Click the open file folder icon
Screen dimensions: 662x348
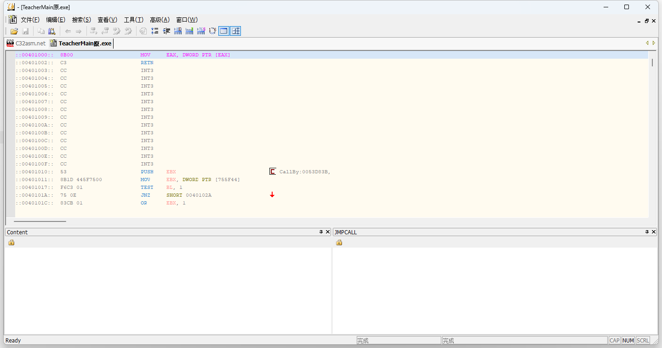(x=14, y=31)
